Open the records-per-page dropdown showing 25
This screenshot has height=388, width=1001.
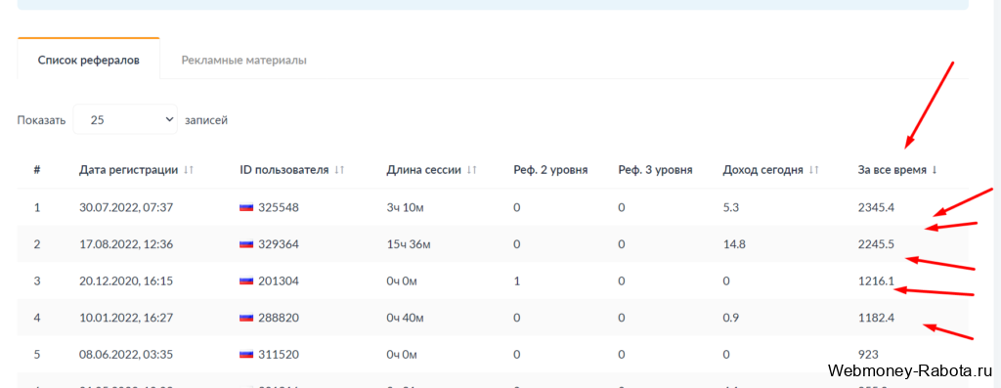(x=125, y=119)
